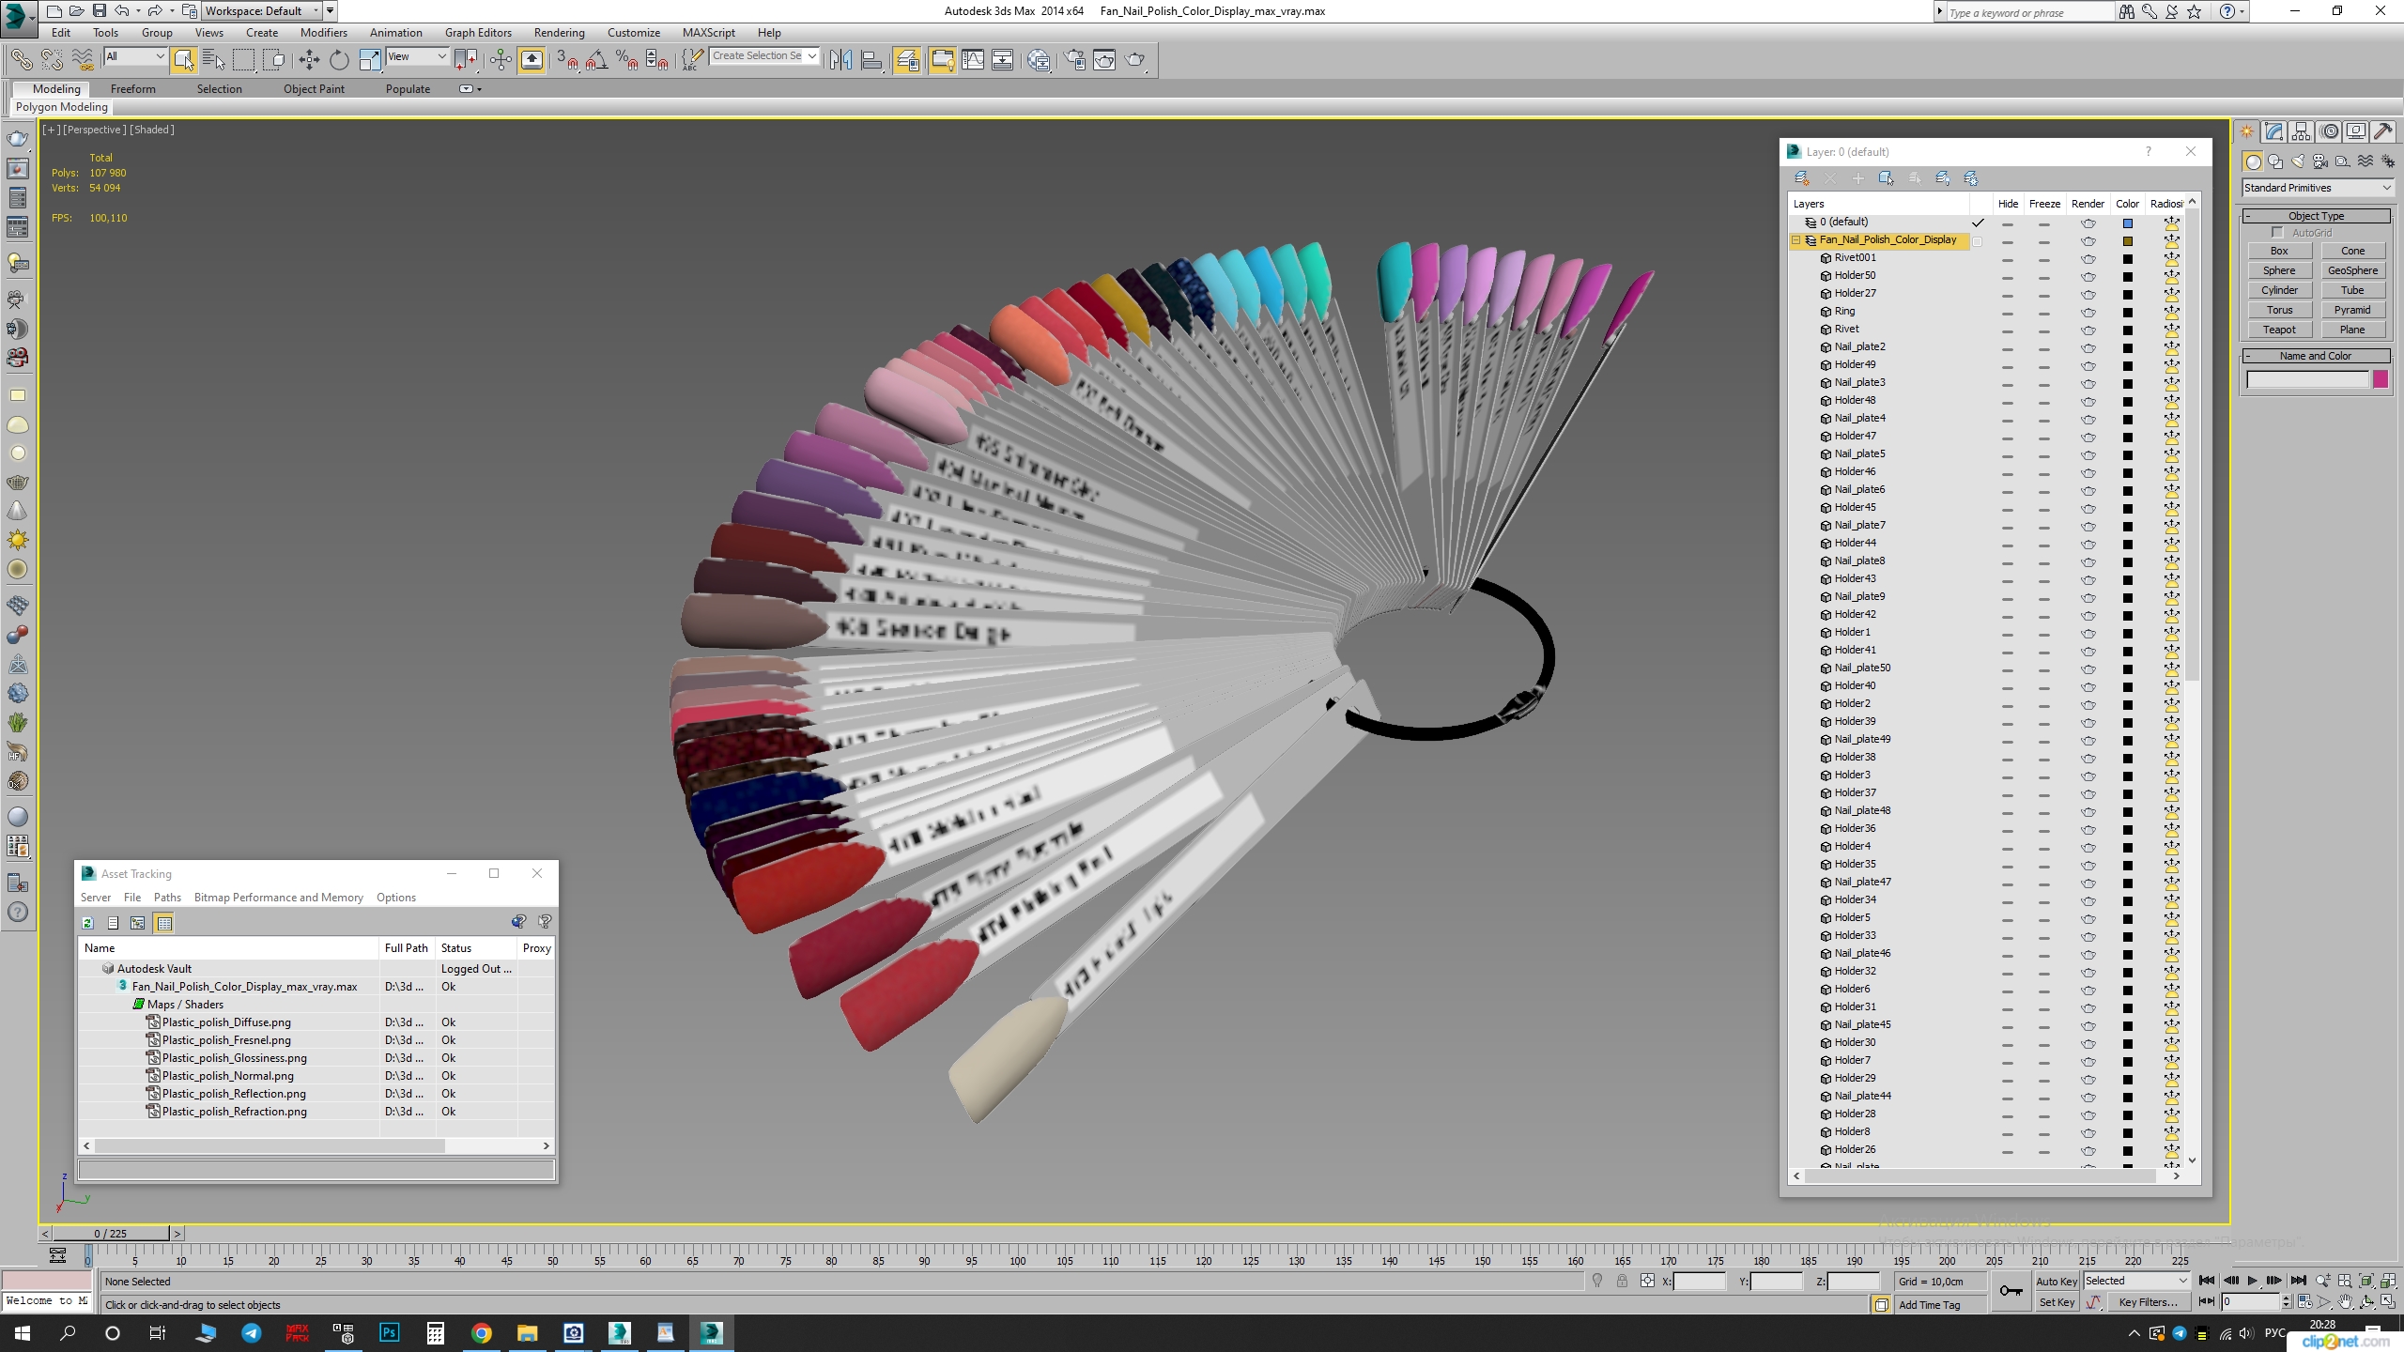Open the Hierarchy command panel tab
This screenshot has height=1352, width=2404.
point(2301,132)
